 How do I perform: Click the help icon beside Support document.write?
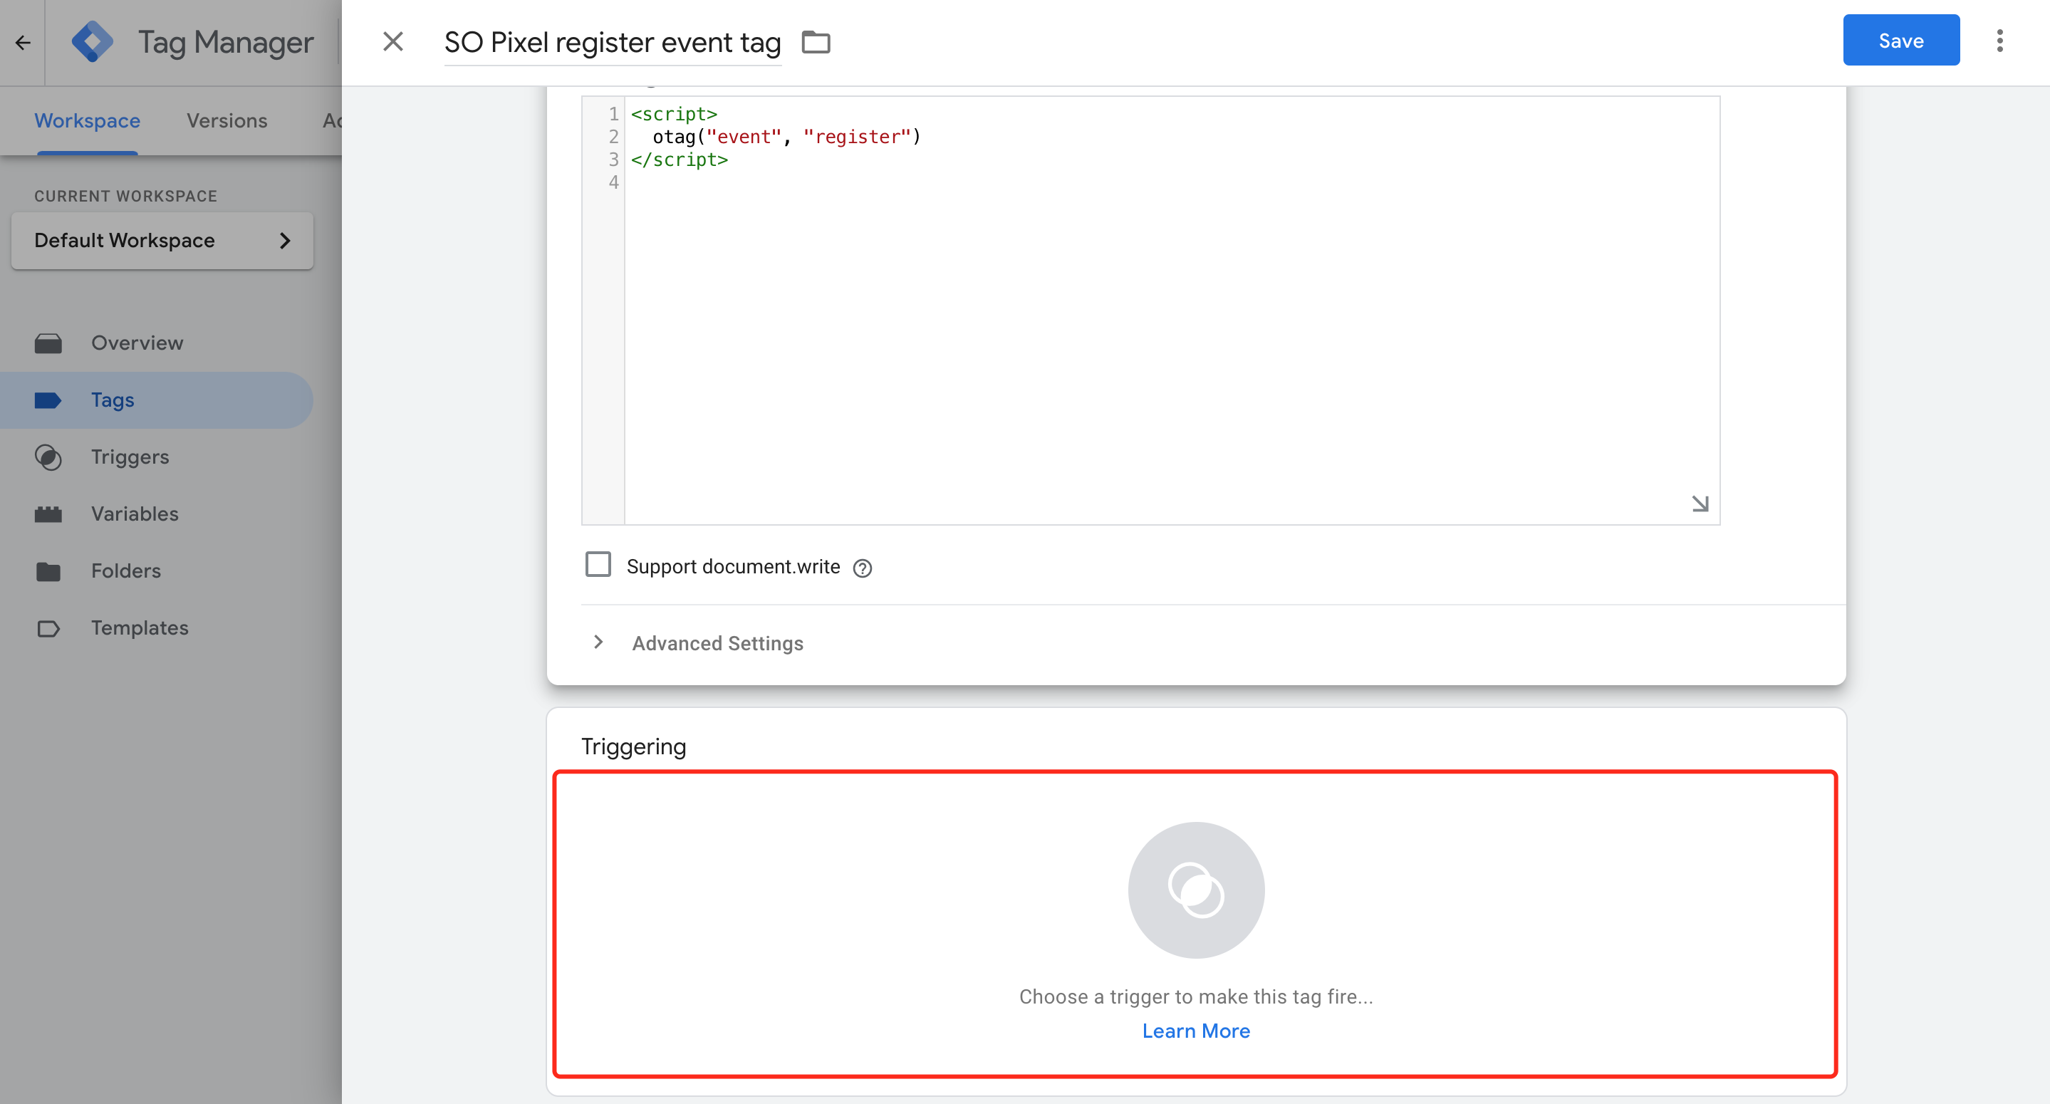pyautogui.click(x=862, y=568)
